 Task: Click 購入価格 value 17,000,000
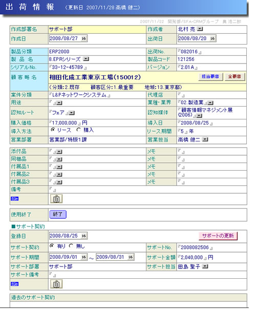point(65,123)
